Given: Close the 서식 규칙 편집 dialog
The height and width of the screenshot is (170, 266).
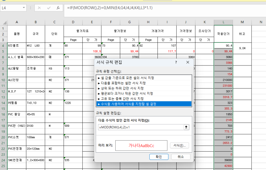Looking at the screenshot, I should [188, 62].
